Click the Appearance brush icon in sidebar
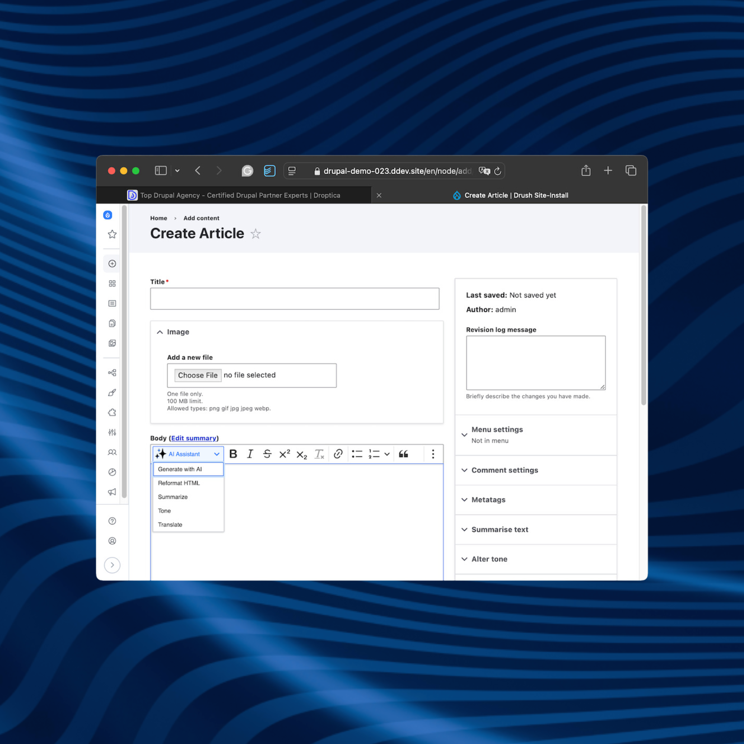 pyautogui.click(x=112, y=392)
